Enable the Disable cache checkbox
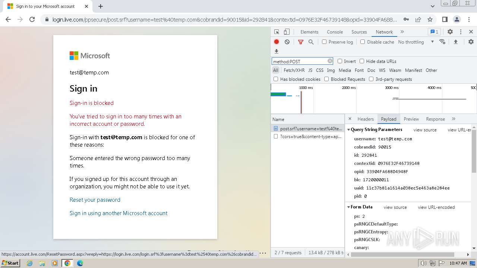This screenshot has width=477, height=268. pos(363,42)
